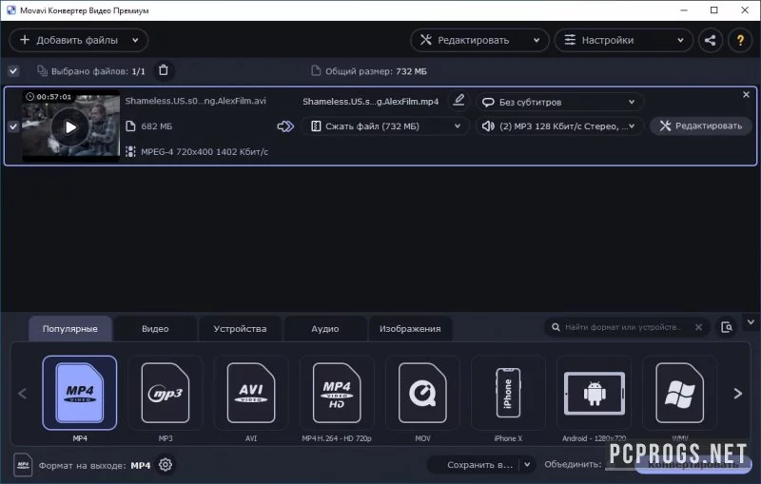Click the Выбрано файлов: 1/1 label

(98, 71)
